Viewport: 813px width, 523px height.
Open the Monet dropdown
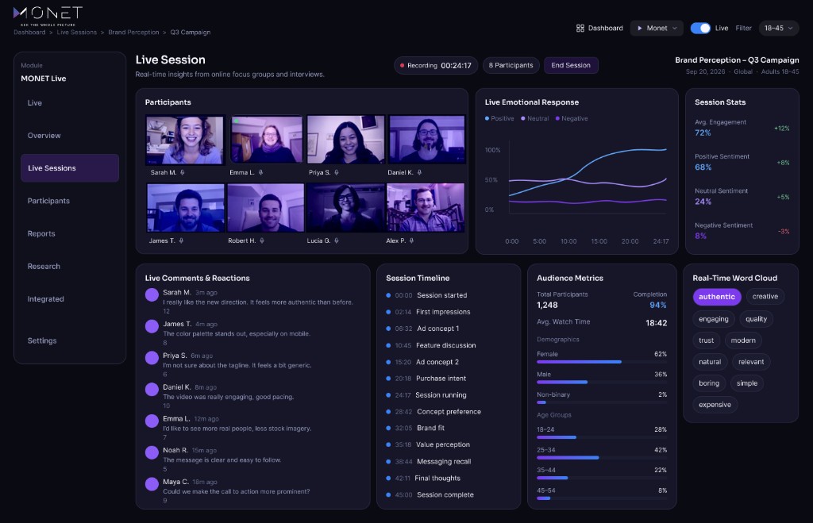(x=657, y=28)
